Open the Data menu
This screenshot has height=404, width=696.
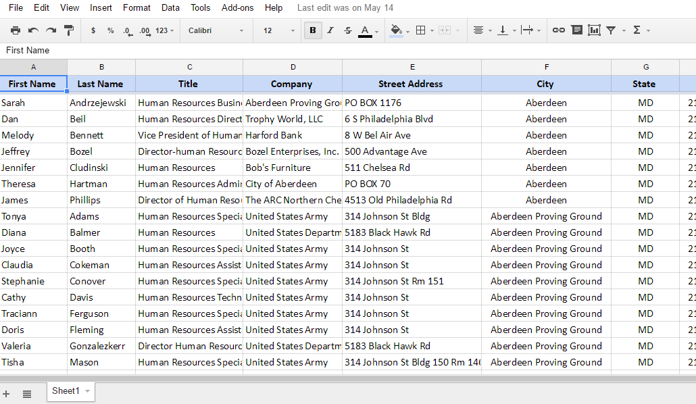(x=170, y=7)
